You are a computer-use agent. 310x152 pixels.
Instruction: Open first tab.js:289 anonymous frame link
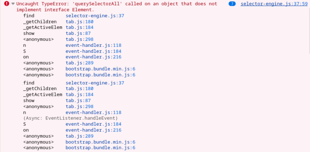point(79,63)
